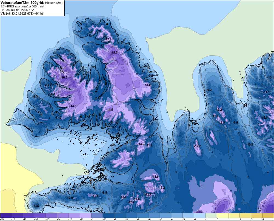The width and height of the screenshot is (274, 221).
Task: Click the -11.2 temperature label
Action: click(48, 85)
